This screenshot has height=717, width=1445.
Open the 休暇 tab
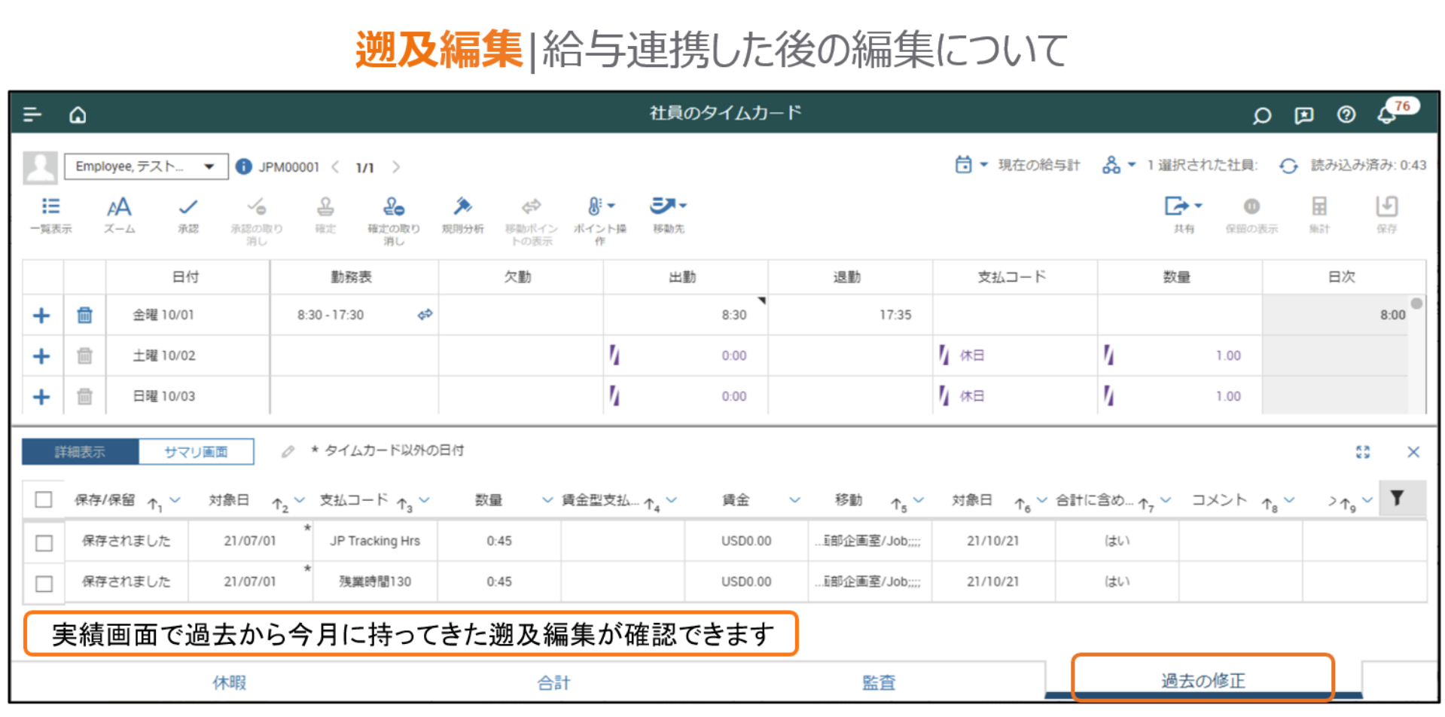pyautogui.click(x=230, y=682)
